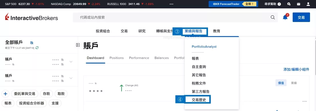The width and height of the screenshot is (316, 111).
Task: Click 委託單與交易 pill button
Action: point(24,94)
